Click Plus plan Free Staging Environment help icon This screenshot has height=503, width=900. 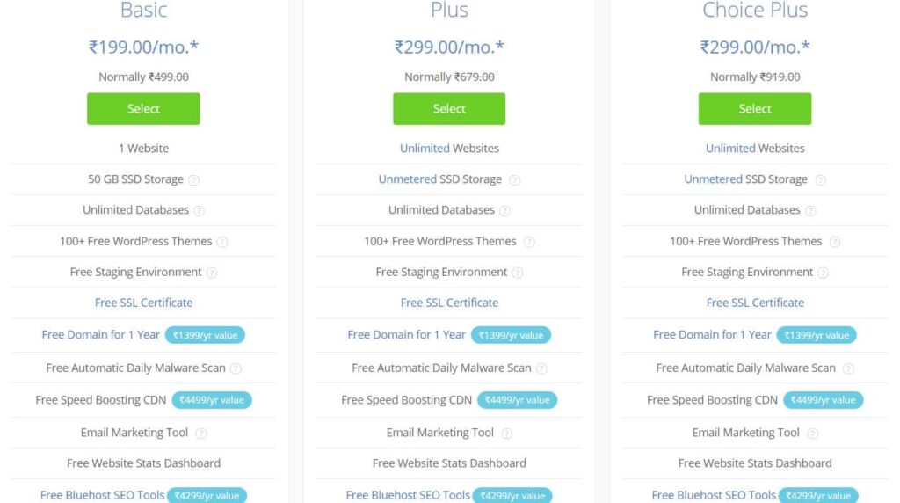[517, 273]
